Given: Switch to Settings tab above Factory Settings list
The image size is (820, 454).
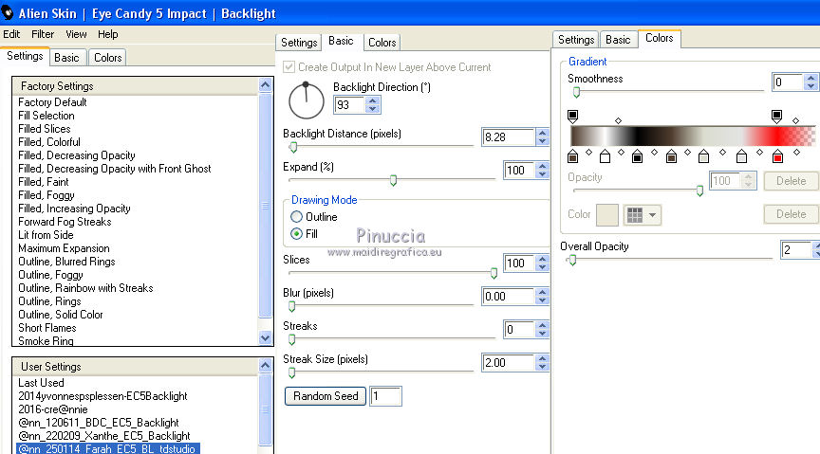Looking at the screenshot, I should pyautogui.click(x=25, y=56).
